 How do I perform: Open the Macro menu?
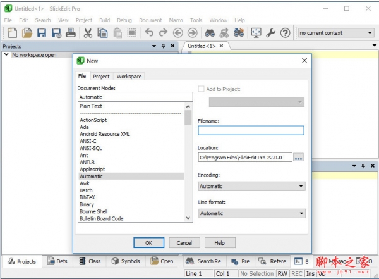point(175,20)
